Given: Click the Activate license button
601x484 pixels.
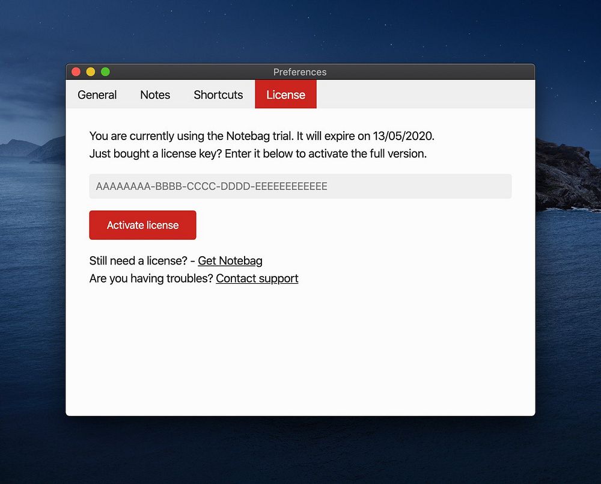Looking at the screenshot, I should [142, 225].
